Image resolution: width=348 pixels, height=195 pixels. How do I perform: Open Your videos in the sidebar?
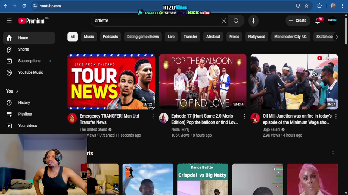coord(29,126)
